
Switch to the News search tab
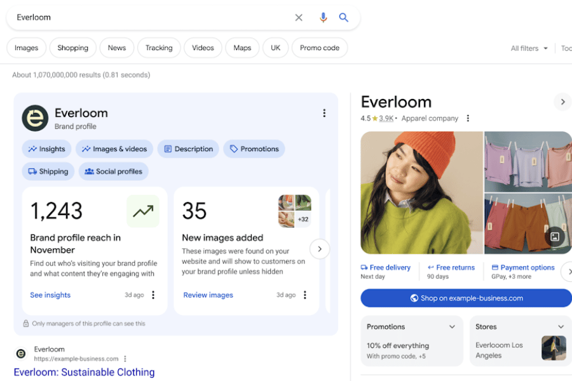(x=117, y=48)
